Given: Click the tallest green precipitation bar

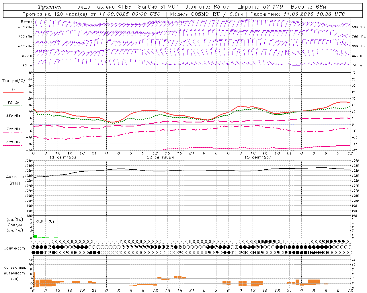Looking at the screenshot, I should [x=36, y=236].
